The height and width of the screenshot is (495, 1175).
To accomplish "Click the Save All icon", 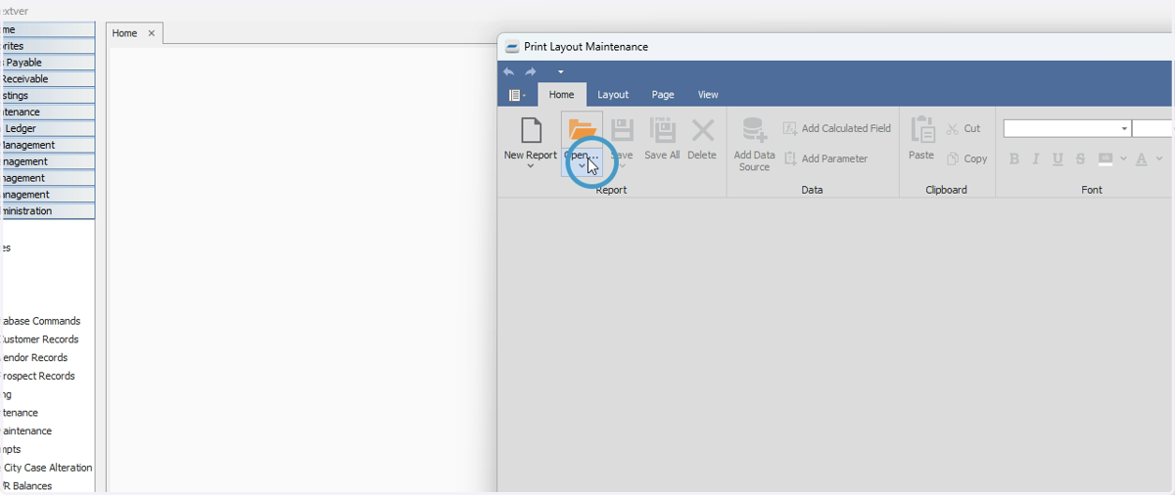I will coord(662,130).
